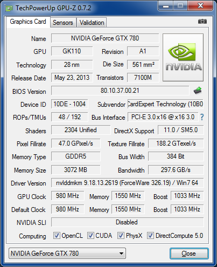217x267 pixels.
Task: Click the TechPowerUp GPU-Z 0.7.2 title text
Action: point(53,8)
